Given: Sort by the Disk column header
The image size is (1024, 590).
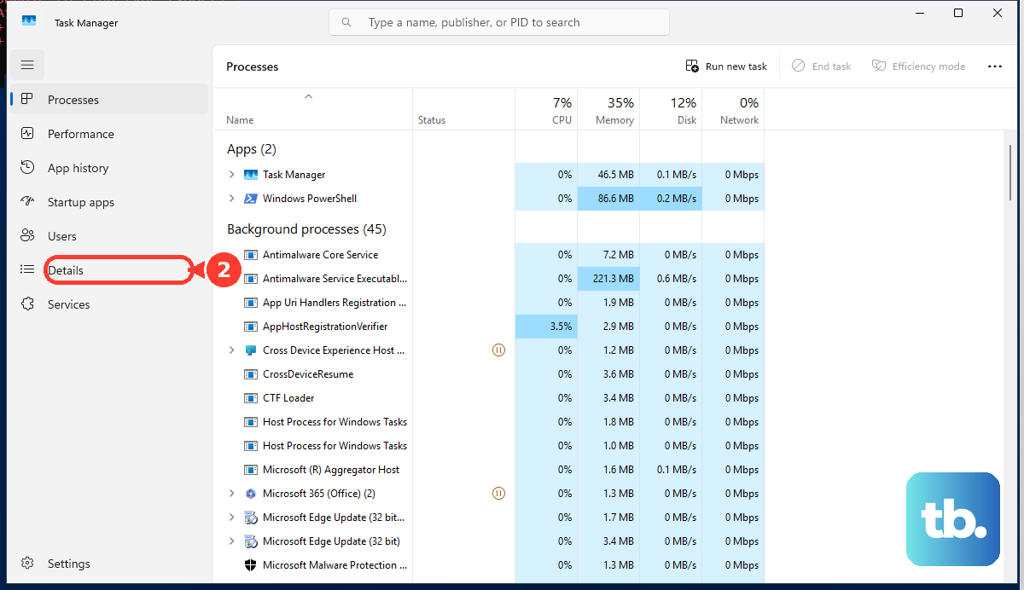Looking at the screenshot, I should click(x=671, y=110).
